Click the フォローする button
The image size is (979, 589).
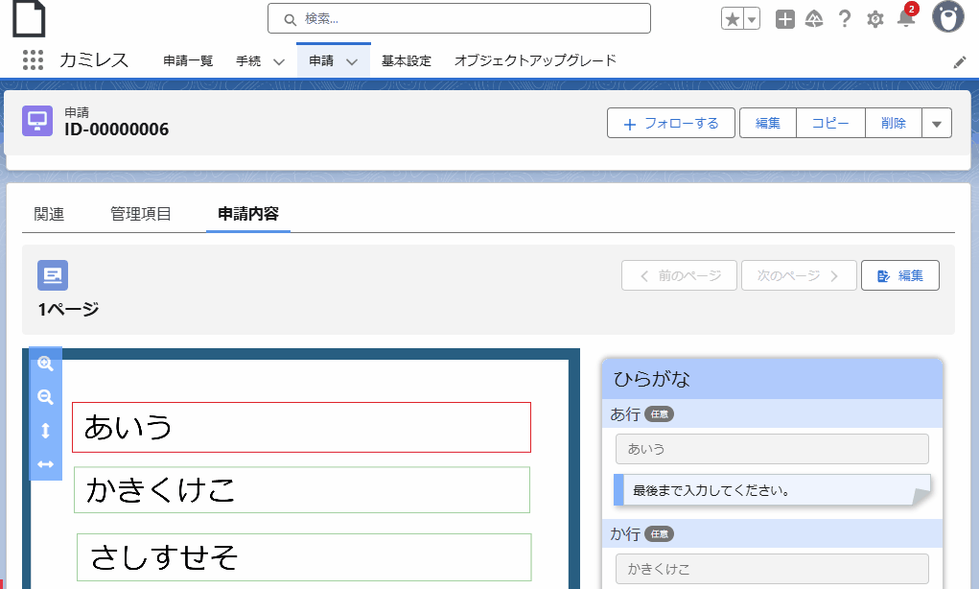click(x=671, y=123)
